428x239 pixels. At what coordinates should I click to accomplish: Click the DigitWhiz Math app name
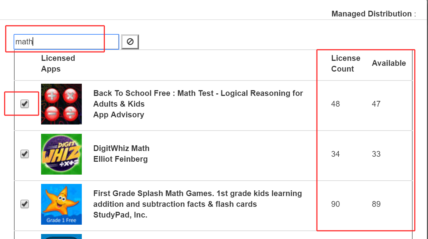(x=121, y=148)
